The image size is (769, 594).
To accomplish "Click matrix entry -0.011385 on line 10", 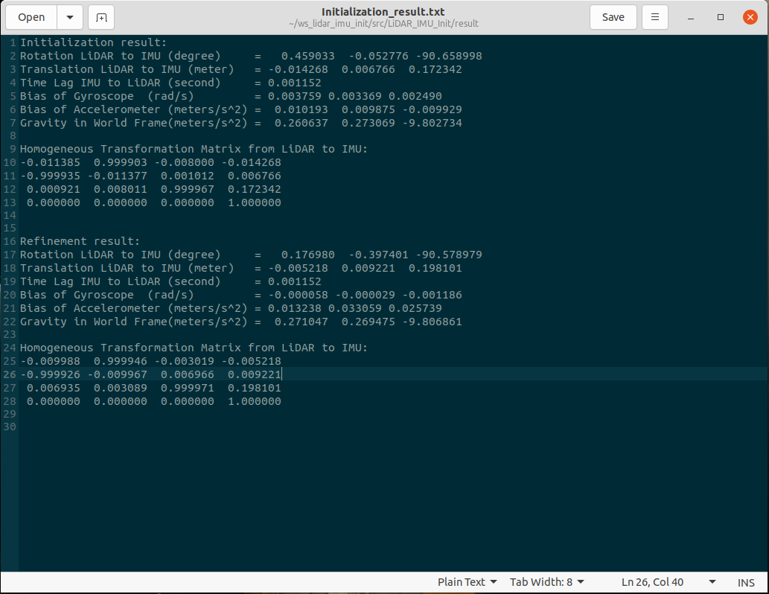I will pyautogui.click(x=50, y=162).
